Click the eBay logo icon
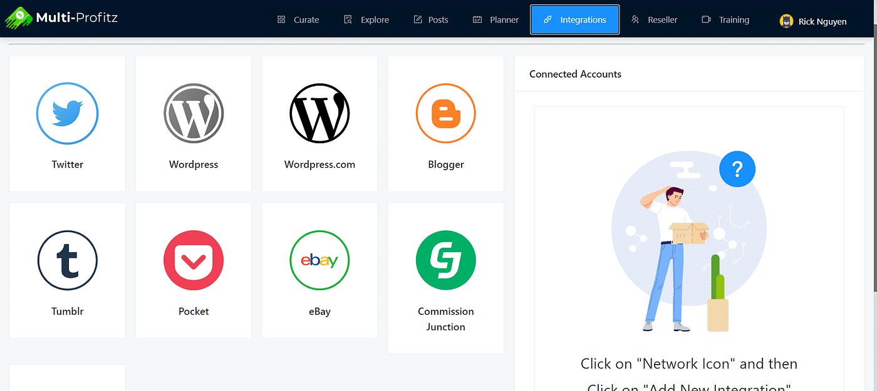This screenshot has width=877, height=391. [x=319, y=260]
